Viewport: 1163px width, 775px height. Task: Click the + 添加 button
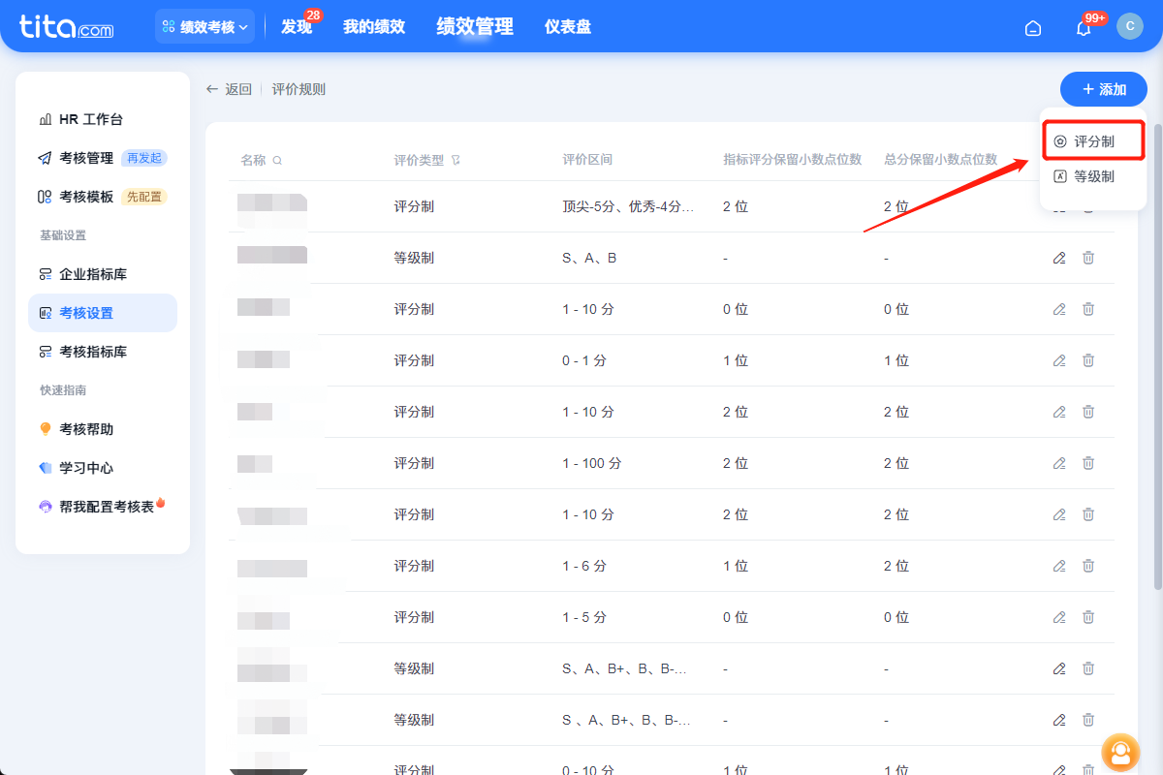coord(1103,88)
